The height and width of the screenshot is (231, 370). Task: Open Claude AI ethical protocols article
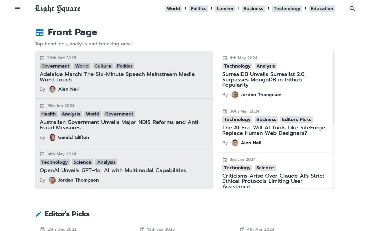coord(273,181)
